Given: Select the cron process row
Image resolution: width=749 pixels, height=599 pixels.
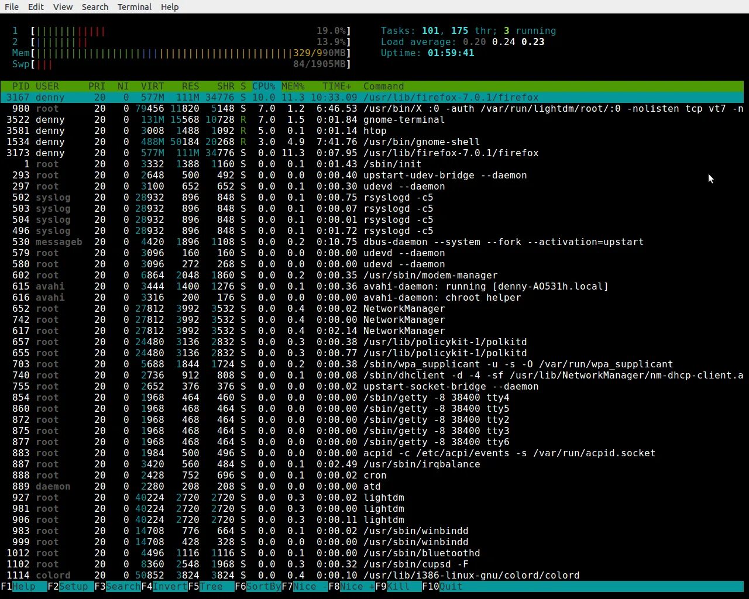Looking at the screenshot, I should coord(372,475).
